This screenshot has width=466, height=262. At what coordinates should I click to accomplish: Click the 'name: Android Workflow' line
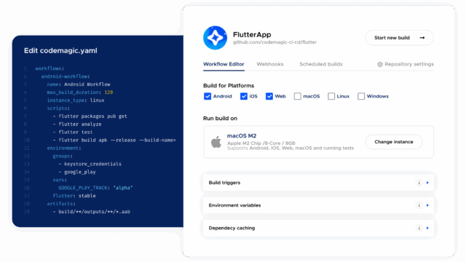[79, 84]
